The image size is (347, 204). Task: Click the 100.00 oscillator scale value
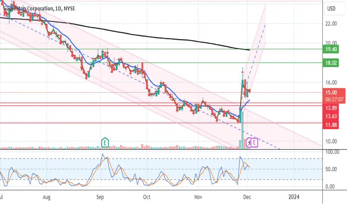click(332, 152)
